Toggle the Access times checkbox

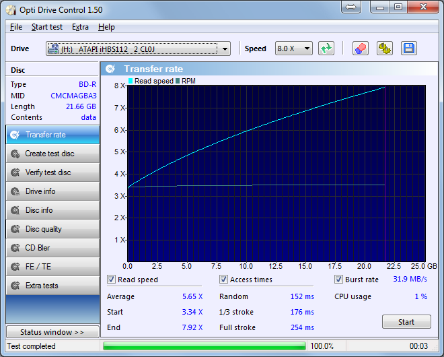(223, 280)
